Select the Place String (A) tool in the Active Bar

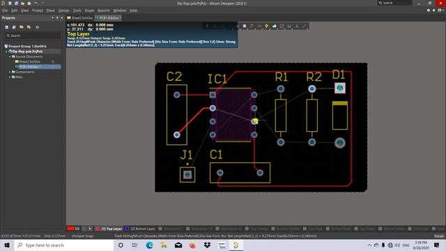click(297, 26)
